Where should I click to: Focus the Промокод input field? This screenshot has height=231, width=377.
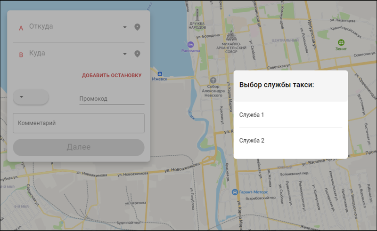pyautogui.click(x=112, y=99)
